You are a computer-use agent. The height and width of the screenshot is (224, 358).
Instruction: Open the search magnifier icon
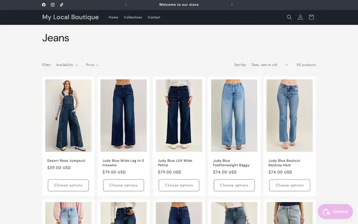[x=289, y=17]
